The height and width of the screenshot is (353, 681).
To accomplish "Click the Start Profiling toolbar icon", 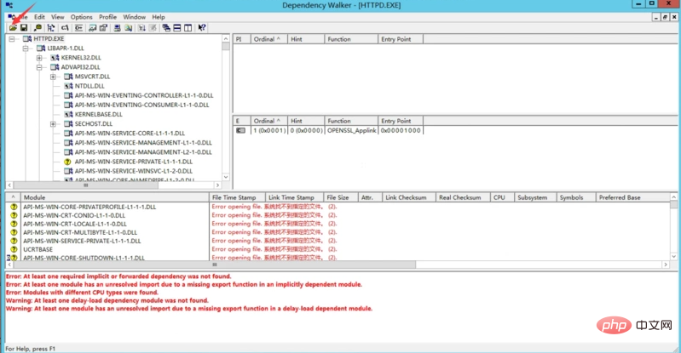I will (141, 28).
